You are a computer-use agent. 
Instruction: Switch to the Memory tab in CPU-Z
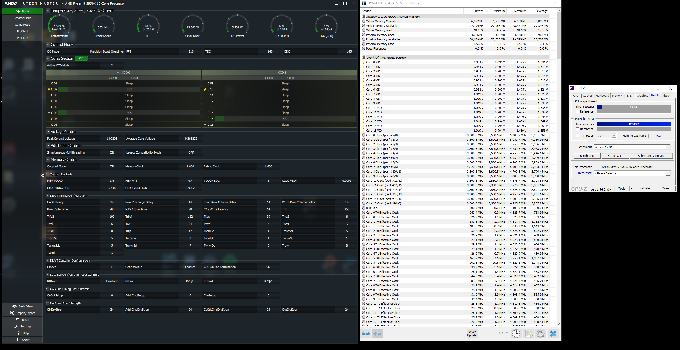coord(617,96)
